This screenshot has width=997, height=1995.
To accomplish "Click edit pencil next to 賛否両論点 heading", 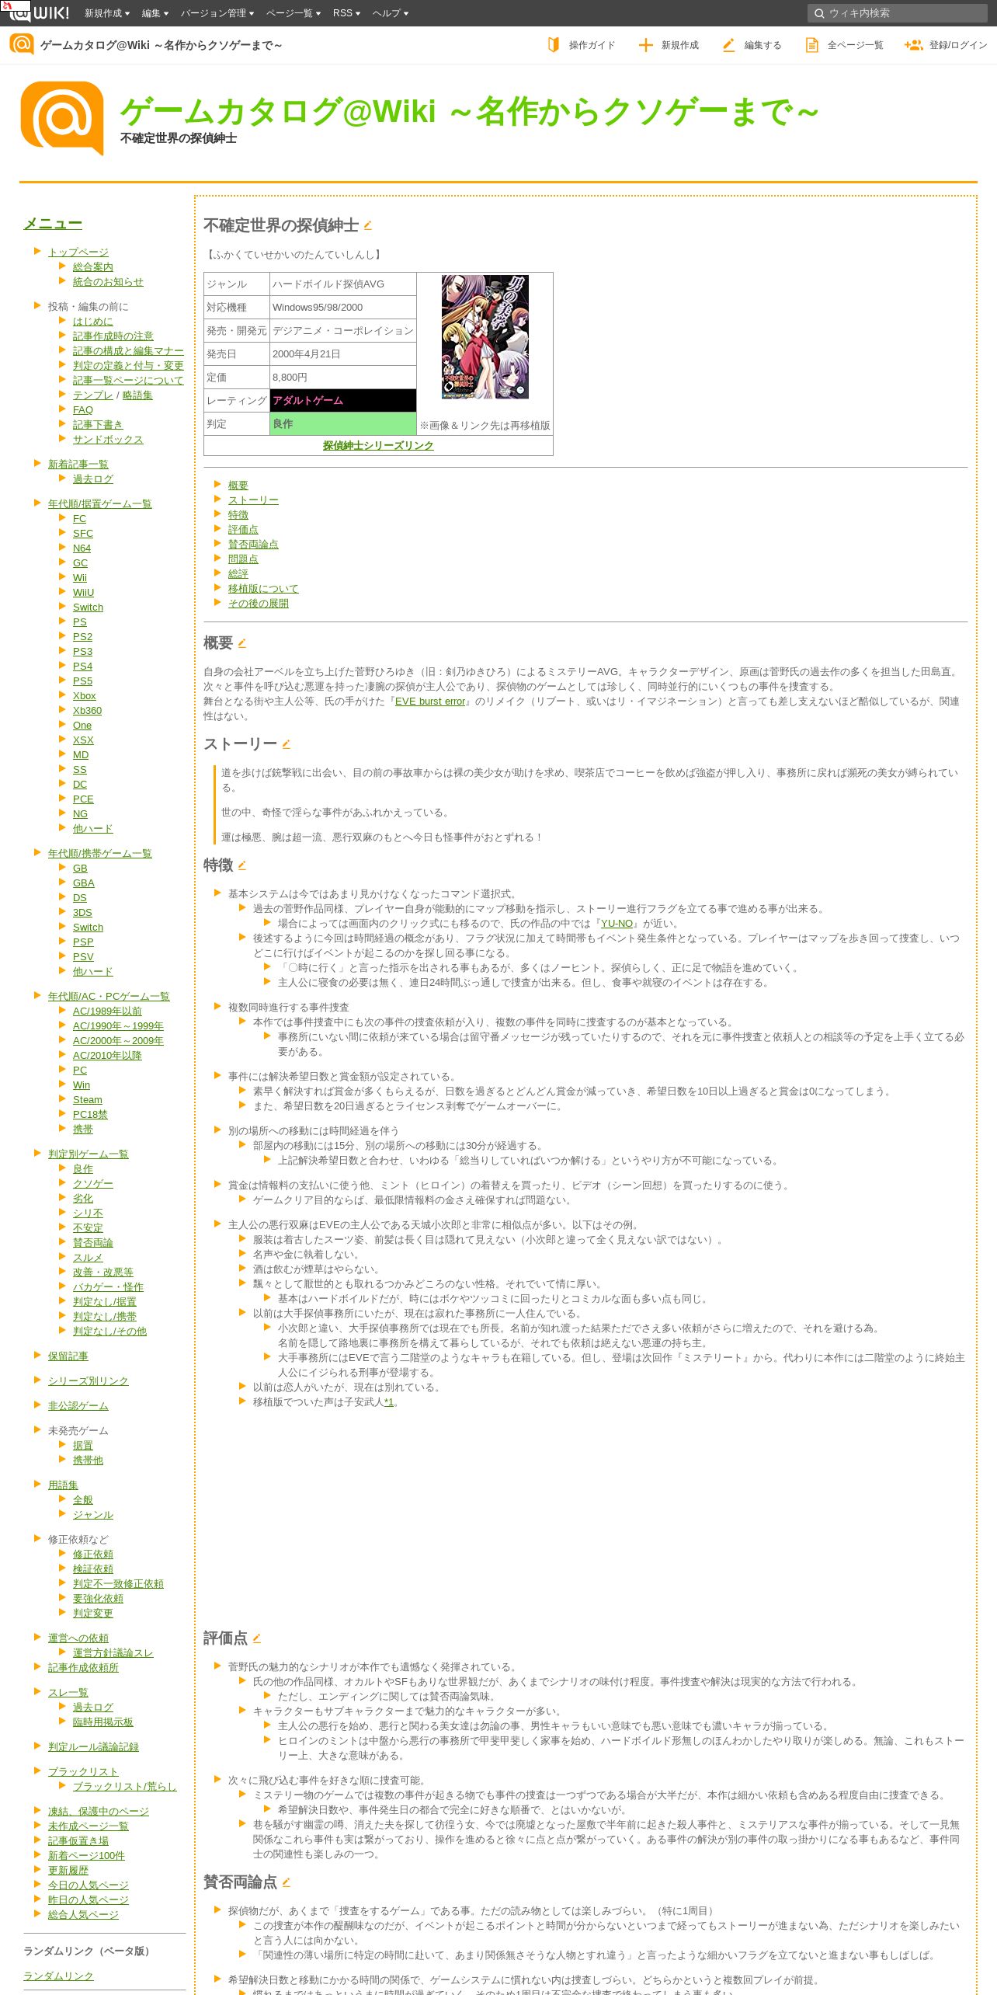I will pos(286,1882).
